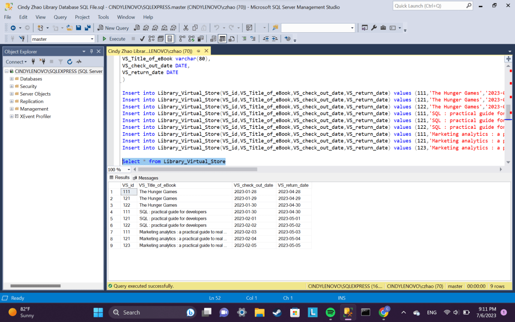Click the Comment out selected lines icon

[x=244, y=39]
